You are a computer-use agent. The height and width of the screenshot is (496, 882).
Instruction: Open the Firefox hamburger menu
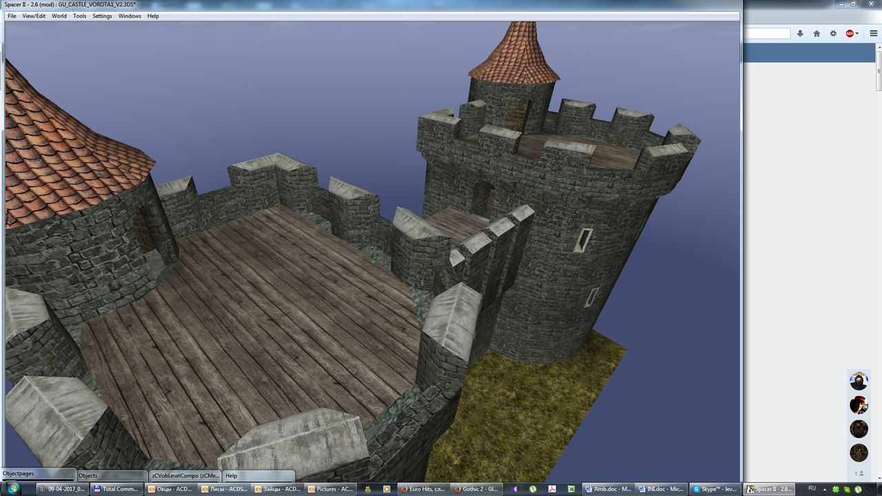pyautogui.click(x=873, y=33)
